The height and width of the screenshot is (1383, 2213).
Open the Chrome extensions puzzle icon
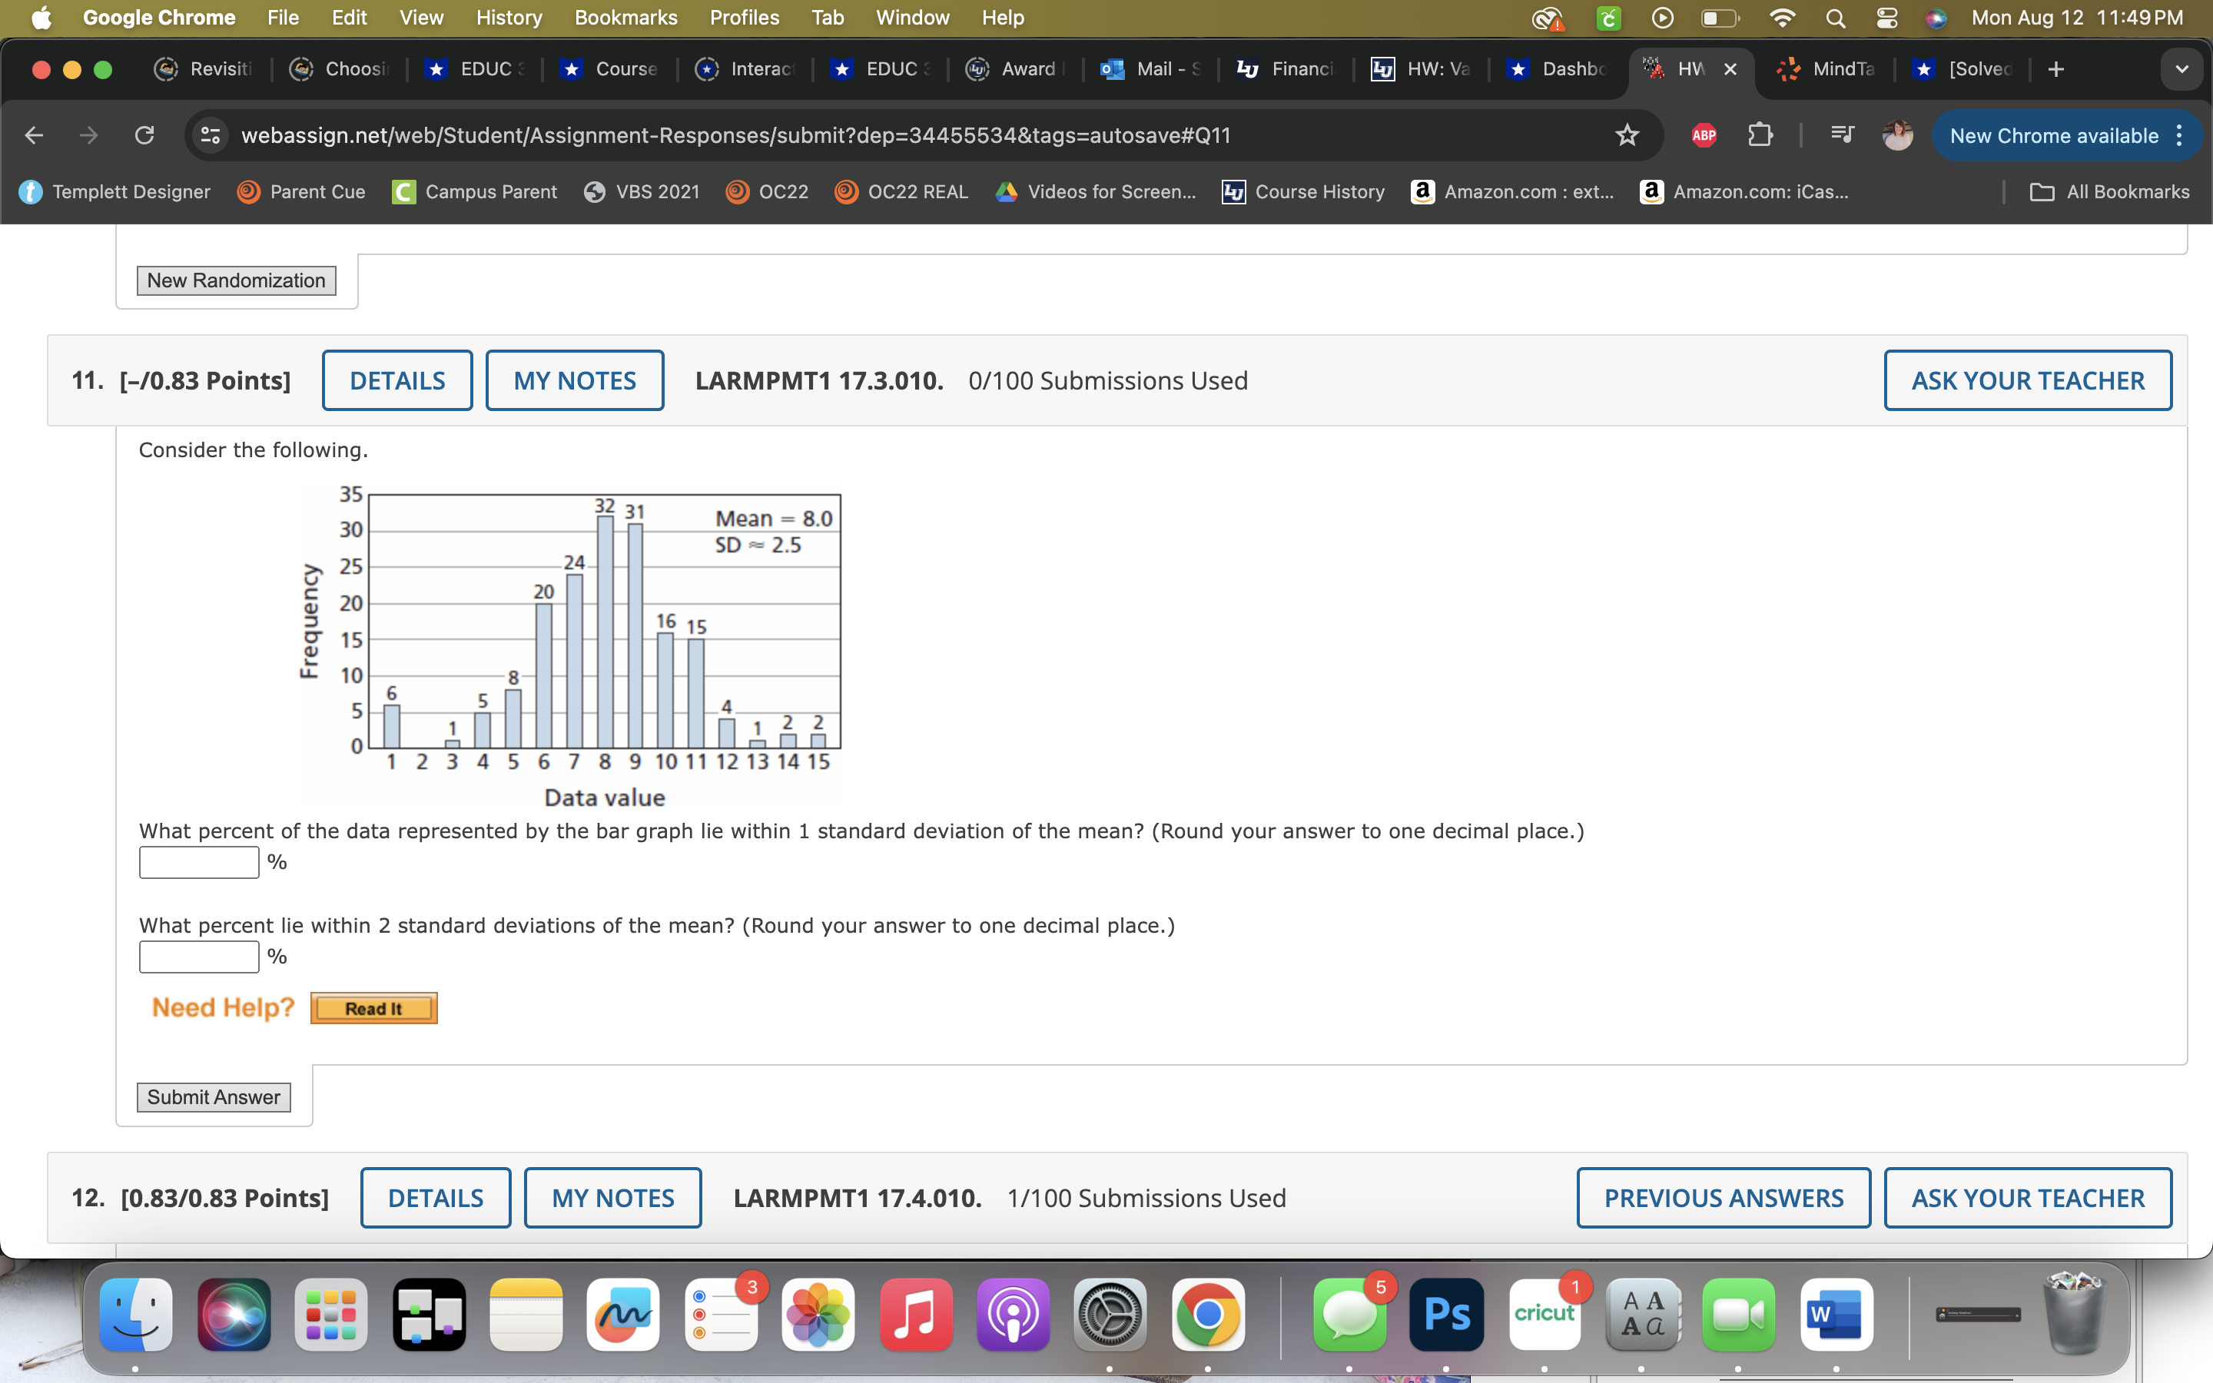click(x=1760, y=135)
